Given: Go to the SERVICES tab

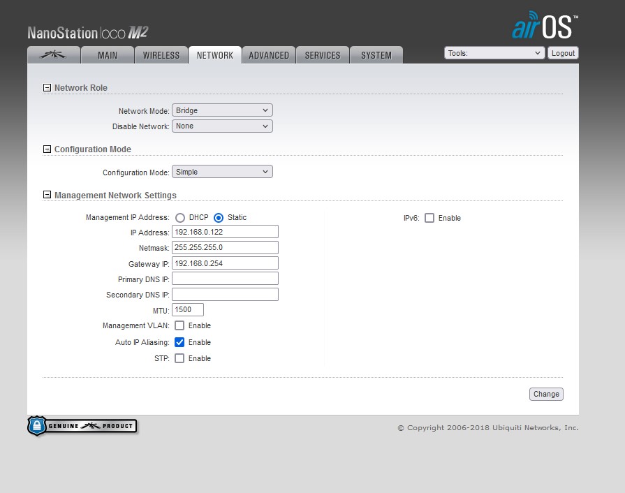Looking at the screenshot, I should click(x=323, y=55).
